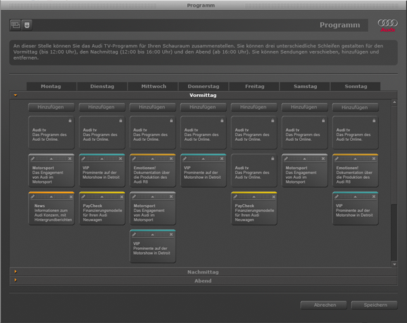407x323 pixels.
Task: Click the vertical scrollbar thumb in Vormittag
Action: (x=394, y=155)
